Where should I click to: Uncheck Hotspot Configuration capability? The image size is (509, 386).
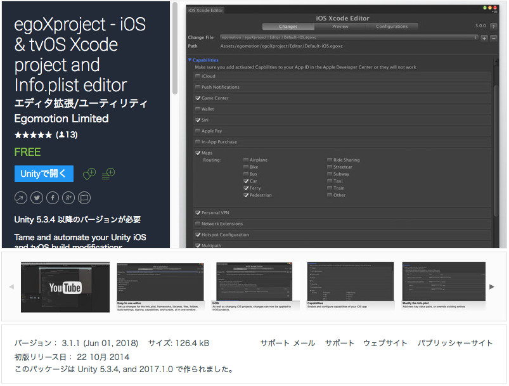pyautogui.click(x=198, y=235)
